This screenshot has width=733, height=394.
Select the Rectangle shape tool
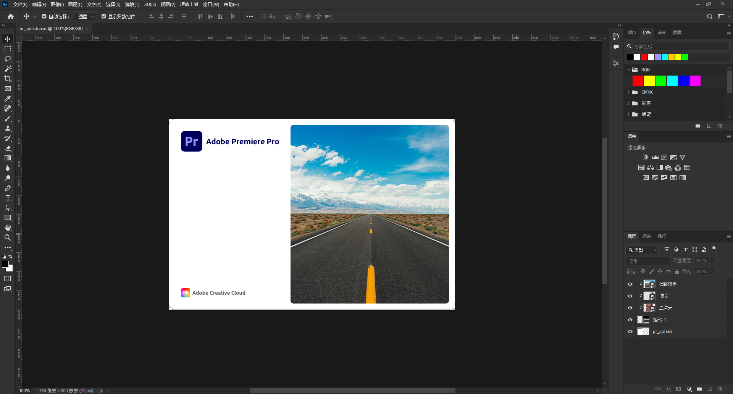click(x=8, y=218)
